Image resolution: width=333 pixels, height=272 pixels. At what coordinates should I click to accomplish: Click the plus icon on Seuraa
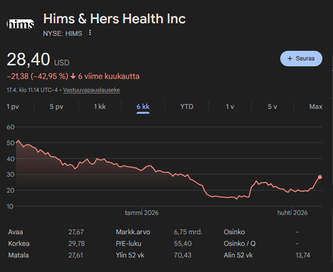290,59
